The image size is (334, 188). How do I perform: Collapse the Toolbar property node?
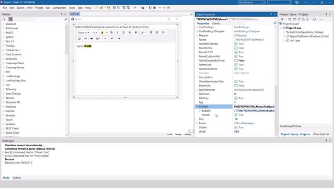click(197, 107)
